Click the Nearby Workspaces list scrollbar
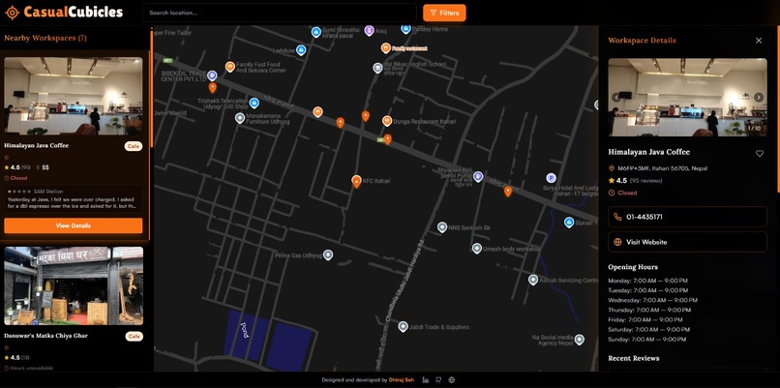This screenshot has height=388, width=780. tap(151, 89)
